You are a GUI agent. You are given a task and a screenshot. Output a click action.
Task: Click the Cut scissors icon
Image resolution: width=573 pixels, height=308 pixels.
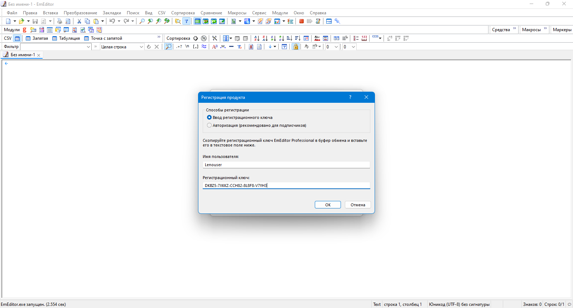79,21
